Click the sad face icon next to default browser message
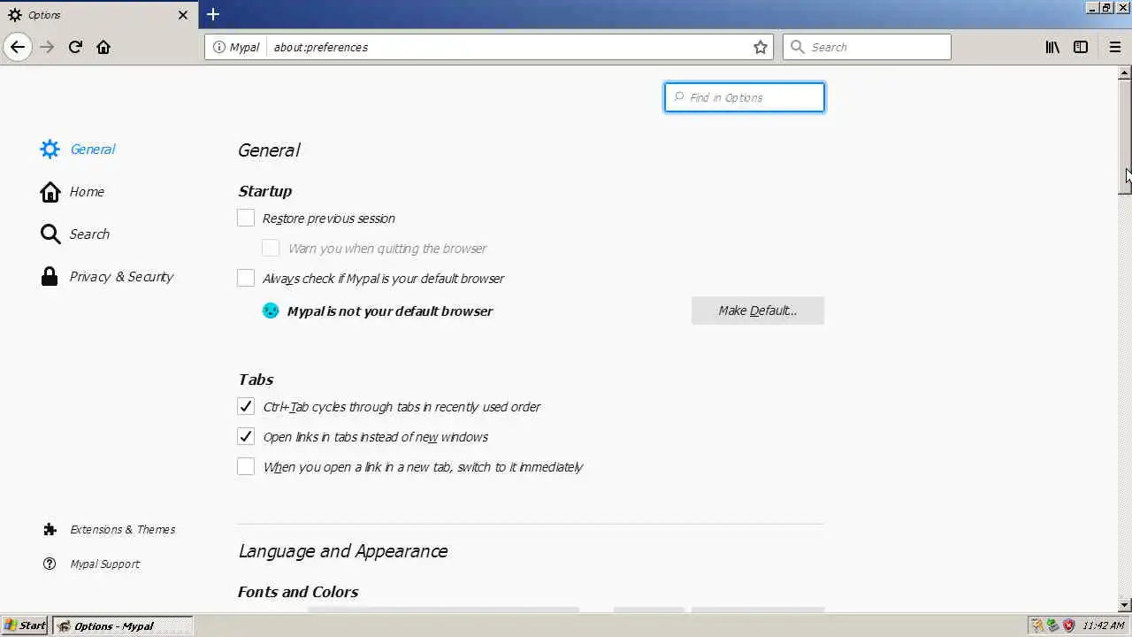The height and width of the screenshot is (637, 1132). (x=271, y=311)
